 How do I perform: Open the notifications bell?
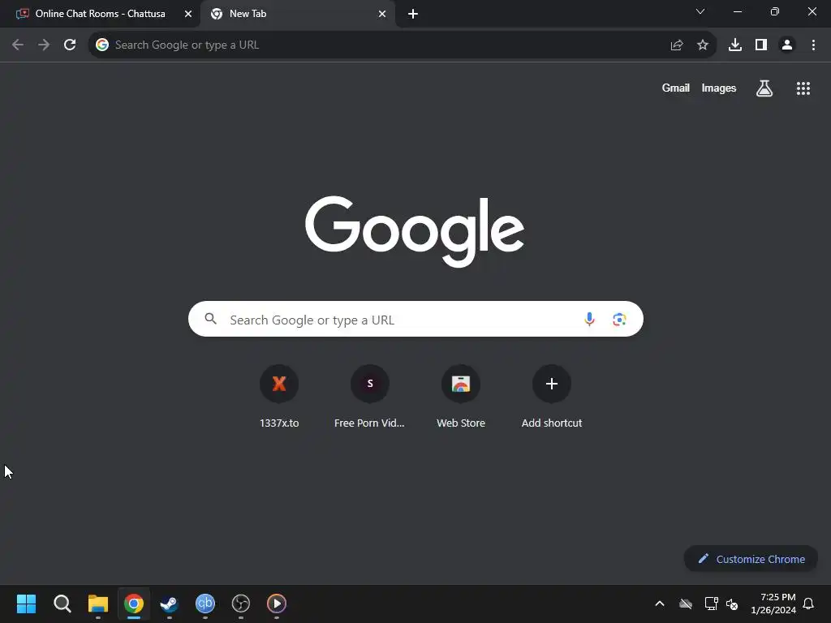(x=808, y=604)
